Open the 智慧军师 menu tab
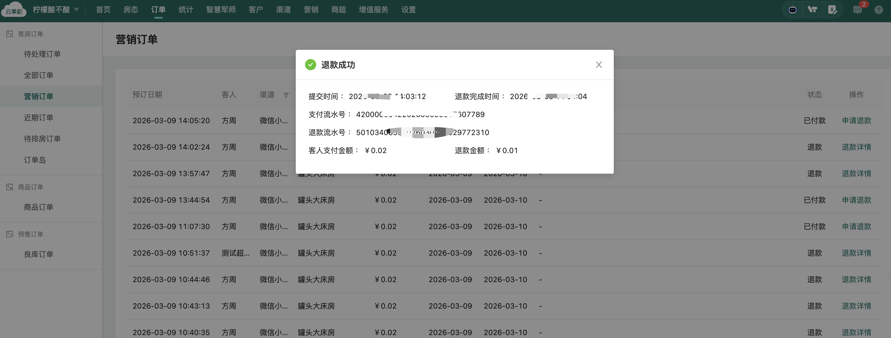The height and width of the screenshot is (338, 891). click(221, 10)
